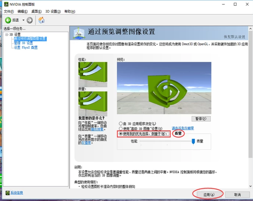Click the performance-quality slider handle
The image size is (253, 201).
pos(193,141)
